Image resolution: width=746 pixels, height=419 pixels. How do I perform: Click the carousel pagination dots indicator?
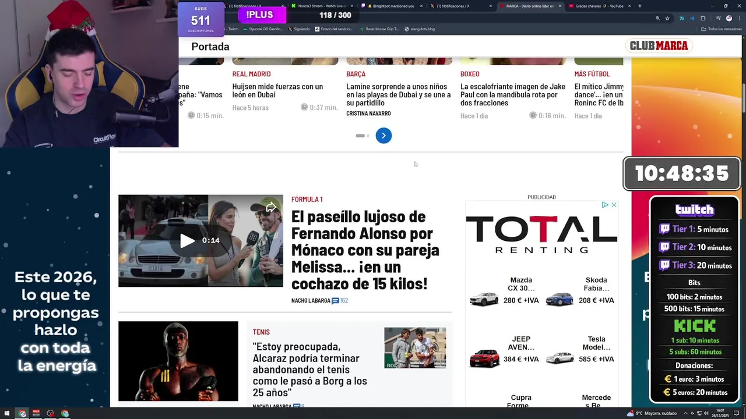(363, 136)
